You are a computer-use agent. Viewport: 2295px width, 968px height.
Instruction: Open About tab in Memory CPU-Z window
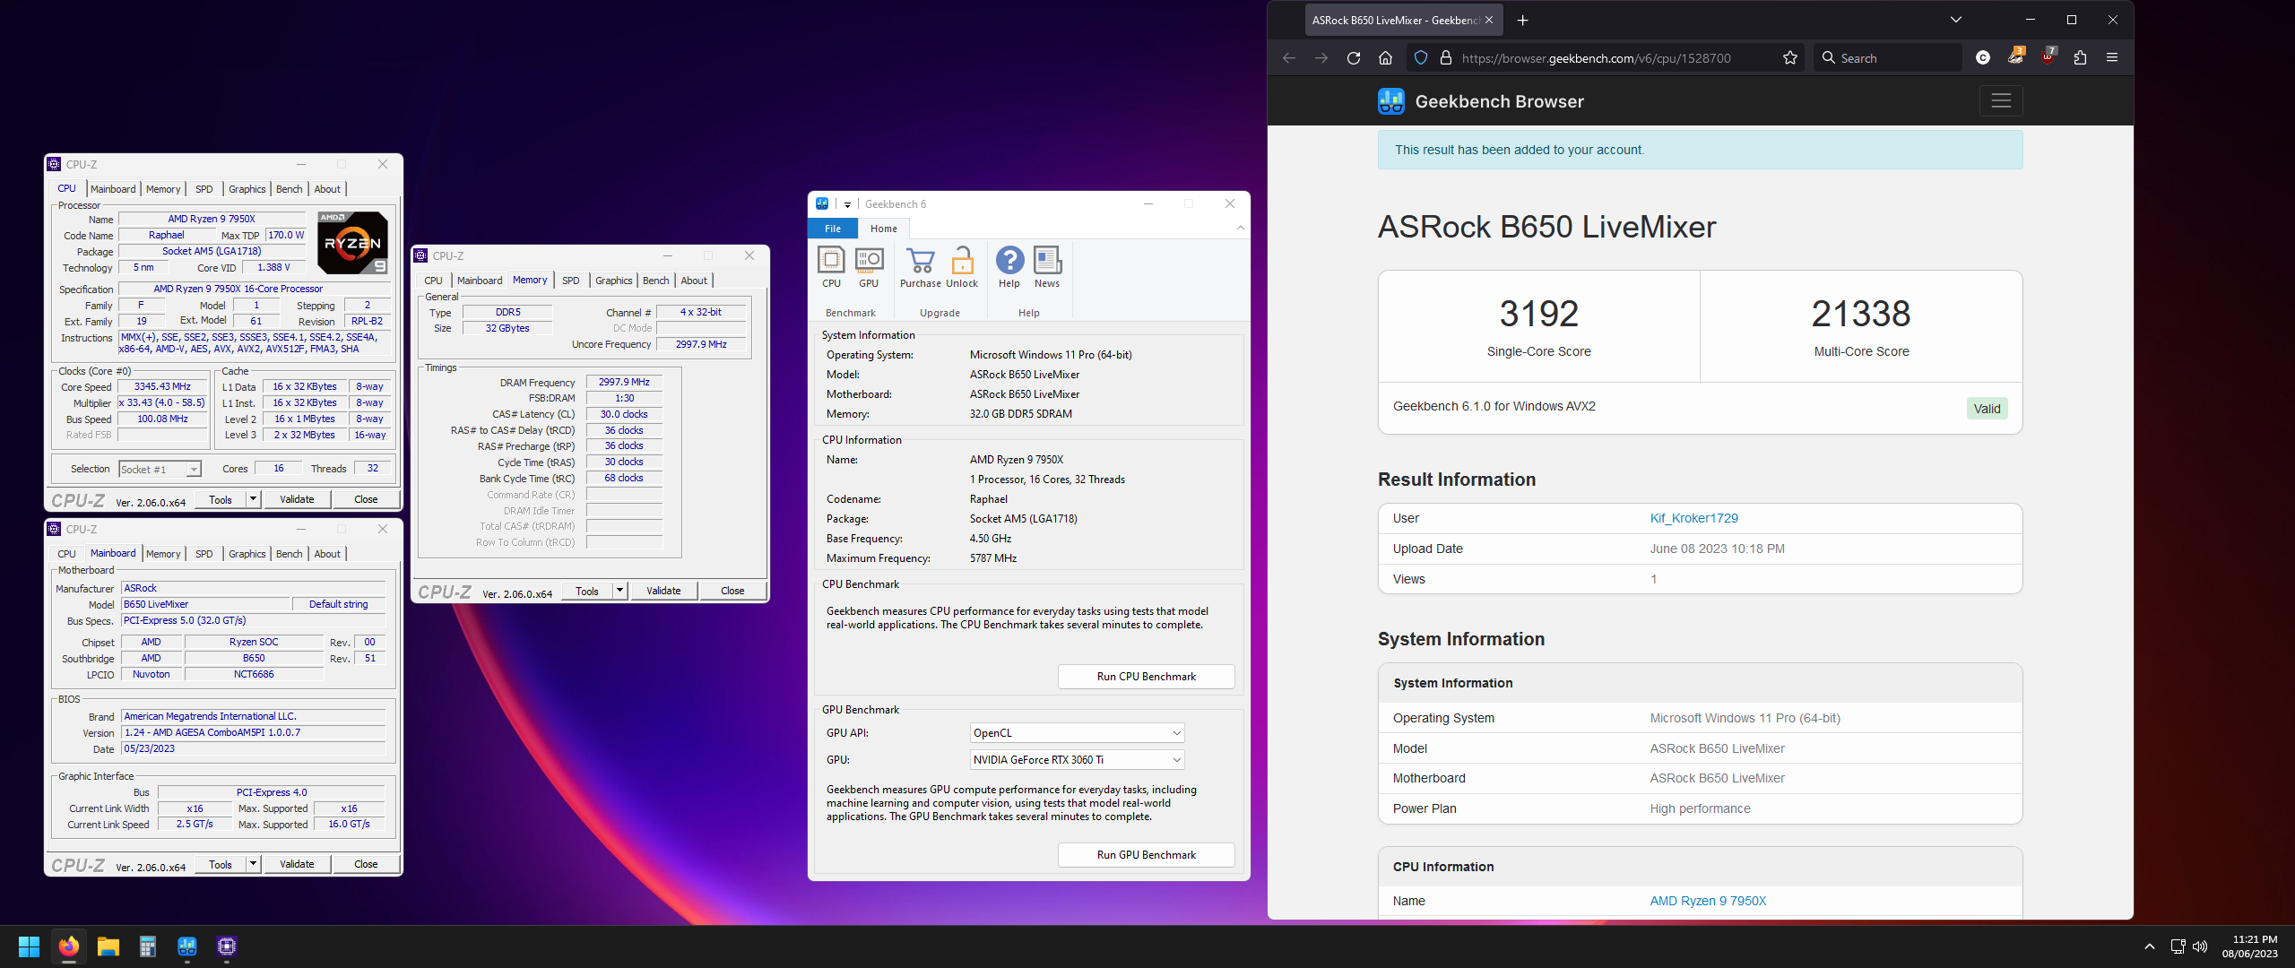click(694, 281)
